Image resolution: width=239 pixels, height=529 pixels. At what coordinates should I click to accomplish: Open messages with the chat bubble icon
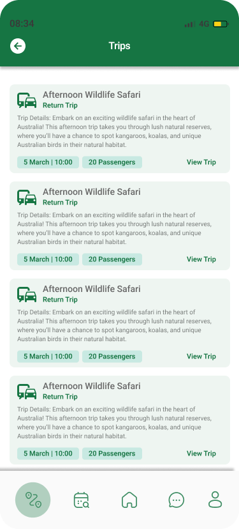tap(177, 500)
